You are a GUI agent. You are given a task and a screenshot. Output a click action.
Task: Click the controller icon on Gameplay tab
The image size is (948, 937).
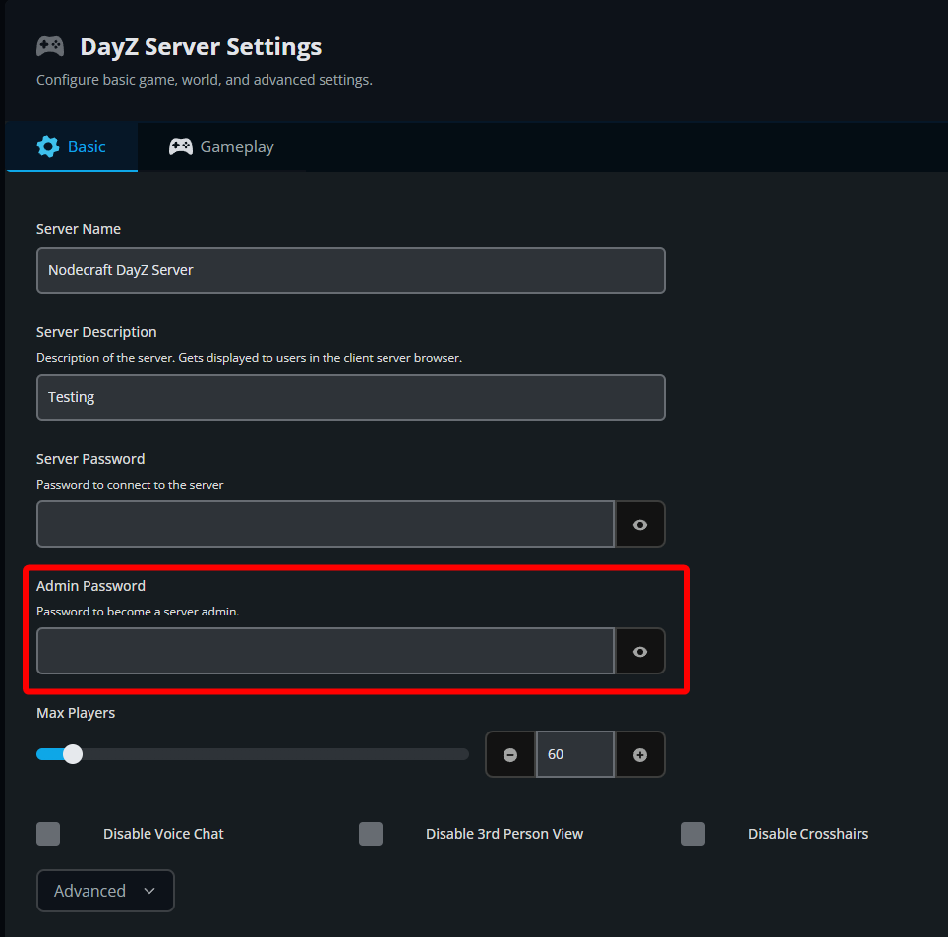point(180,146)
